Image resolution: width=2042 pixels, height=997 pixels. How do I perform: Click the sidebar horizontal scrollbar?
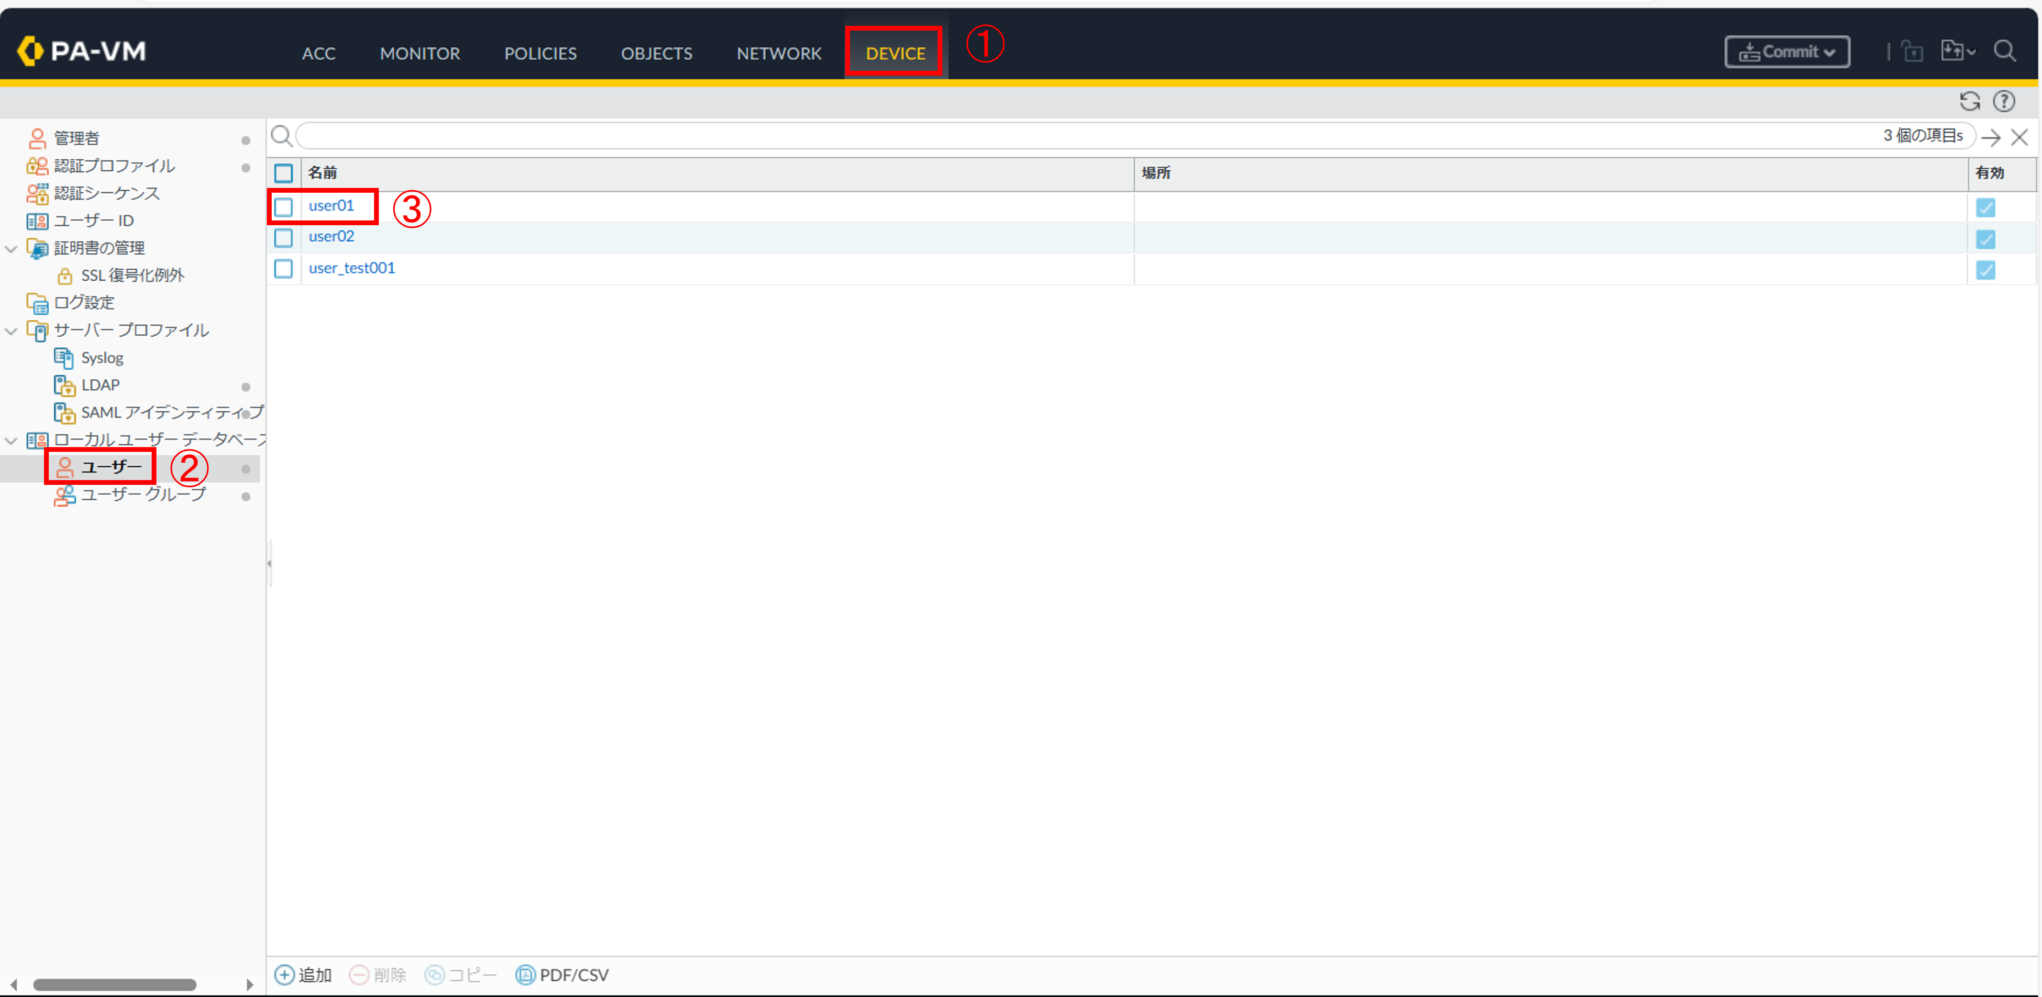click(x=115, y=984)
